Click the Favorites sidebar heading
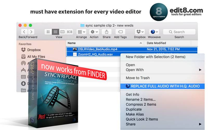208x130 pixels. point(25,44)
